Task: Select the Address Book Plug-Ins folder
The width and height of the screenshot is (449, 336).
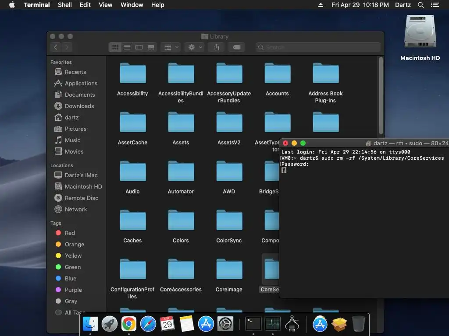Action: [x=326, y=73]
